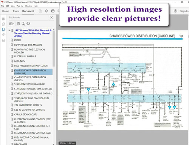Open START/IGNITION (GASOLINE ENGINES) bookmark
Viewport: 189px width, 145px height.
click(x=33, y=94)
